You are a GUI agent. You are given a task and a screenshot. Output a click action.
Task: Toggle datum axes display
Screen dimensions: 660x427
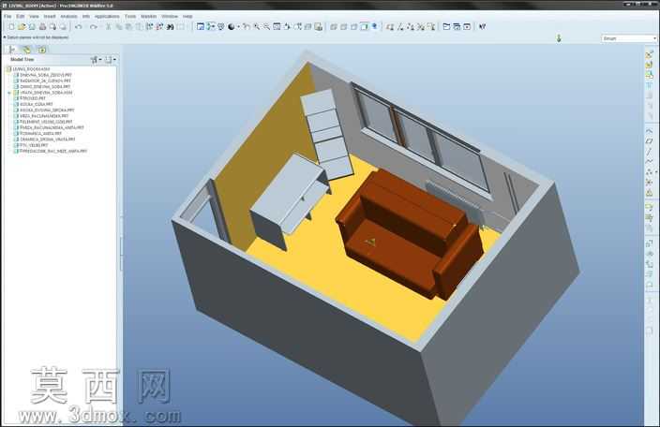[400, 27]
